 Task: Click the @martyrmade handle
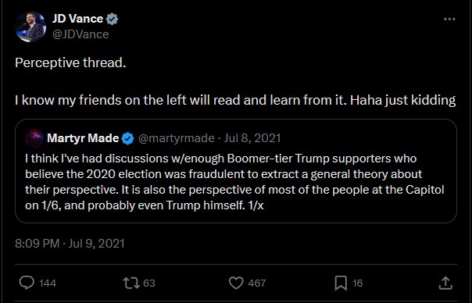click(177, 138)
